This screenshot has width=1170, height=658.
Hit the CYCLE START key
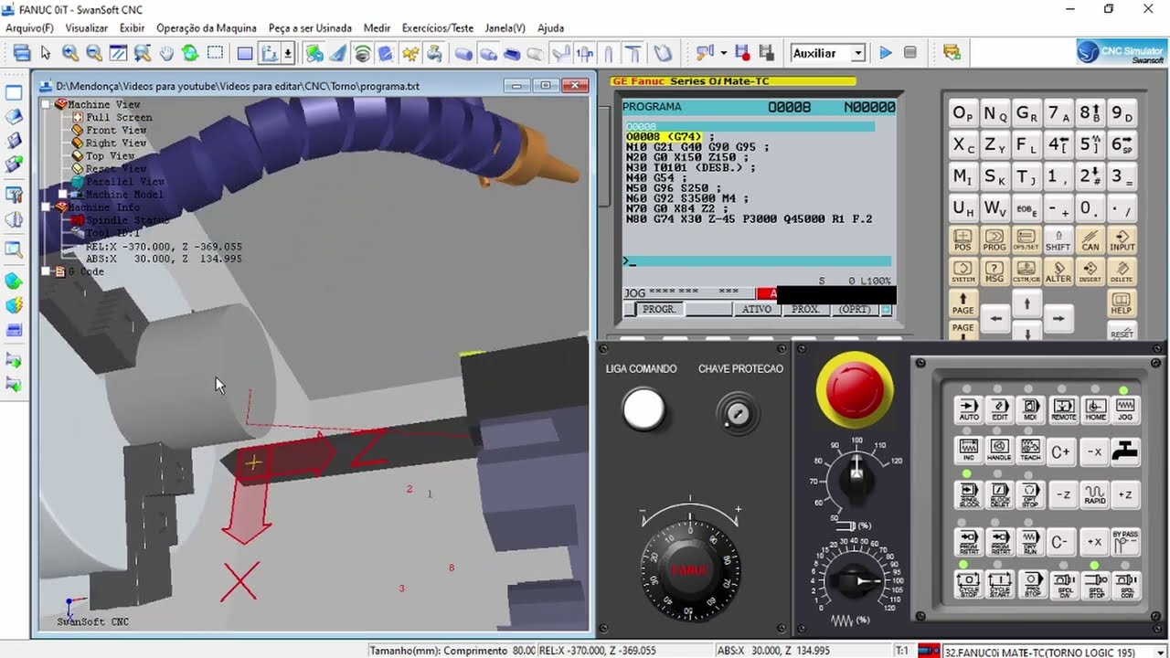(1000, 583)
